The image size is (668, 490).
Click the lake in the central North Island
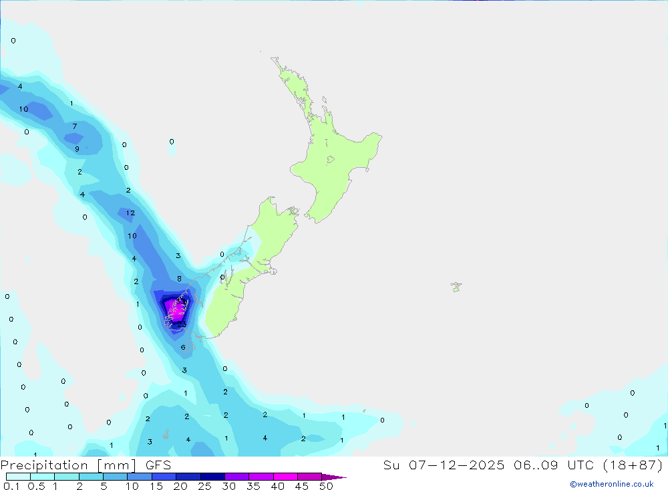pyautogui.click(x=330, y=160)
